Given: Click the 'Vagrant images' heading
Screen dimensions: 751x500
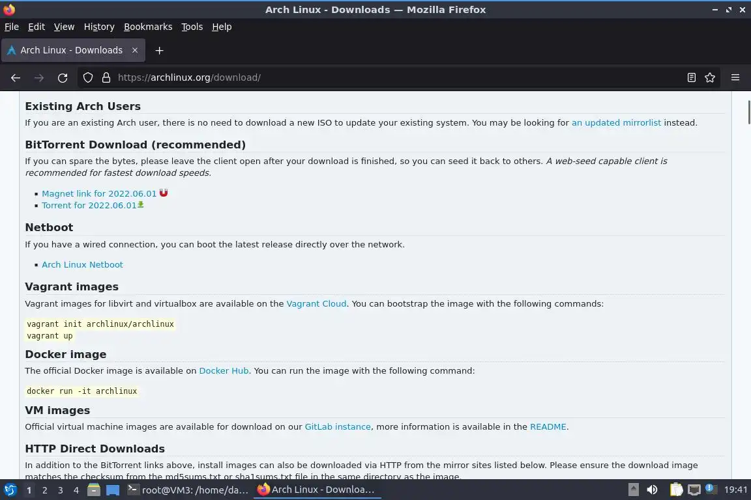Looking at the screenshot, I should click(x=72, y=286).
